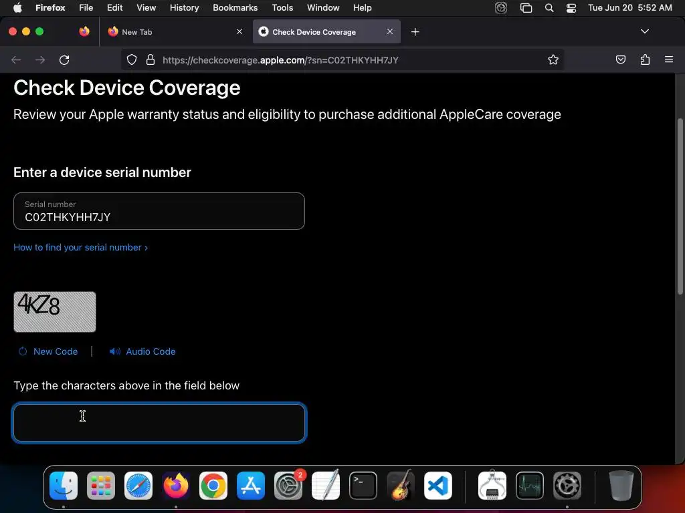Viewport: 685px width, 513px height.
Task: Click the Firefox icon in the Dock
Action: pos(176,486)
